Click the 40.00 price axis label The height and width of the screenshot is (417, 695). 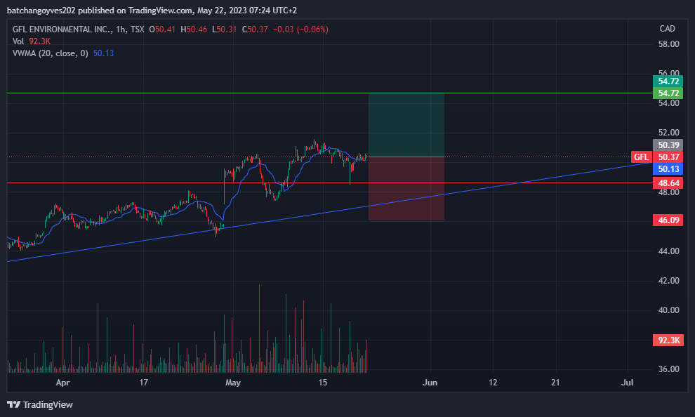[x=668, y=310]
